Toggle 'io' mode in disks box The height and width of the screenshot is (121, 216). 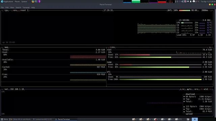pyautogui.click(x=210, y=47)
